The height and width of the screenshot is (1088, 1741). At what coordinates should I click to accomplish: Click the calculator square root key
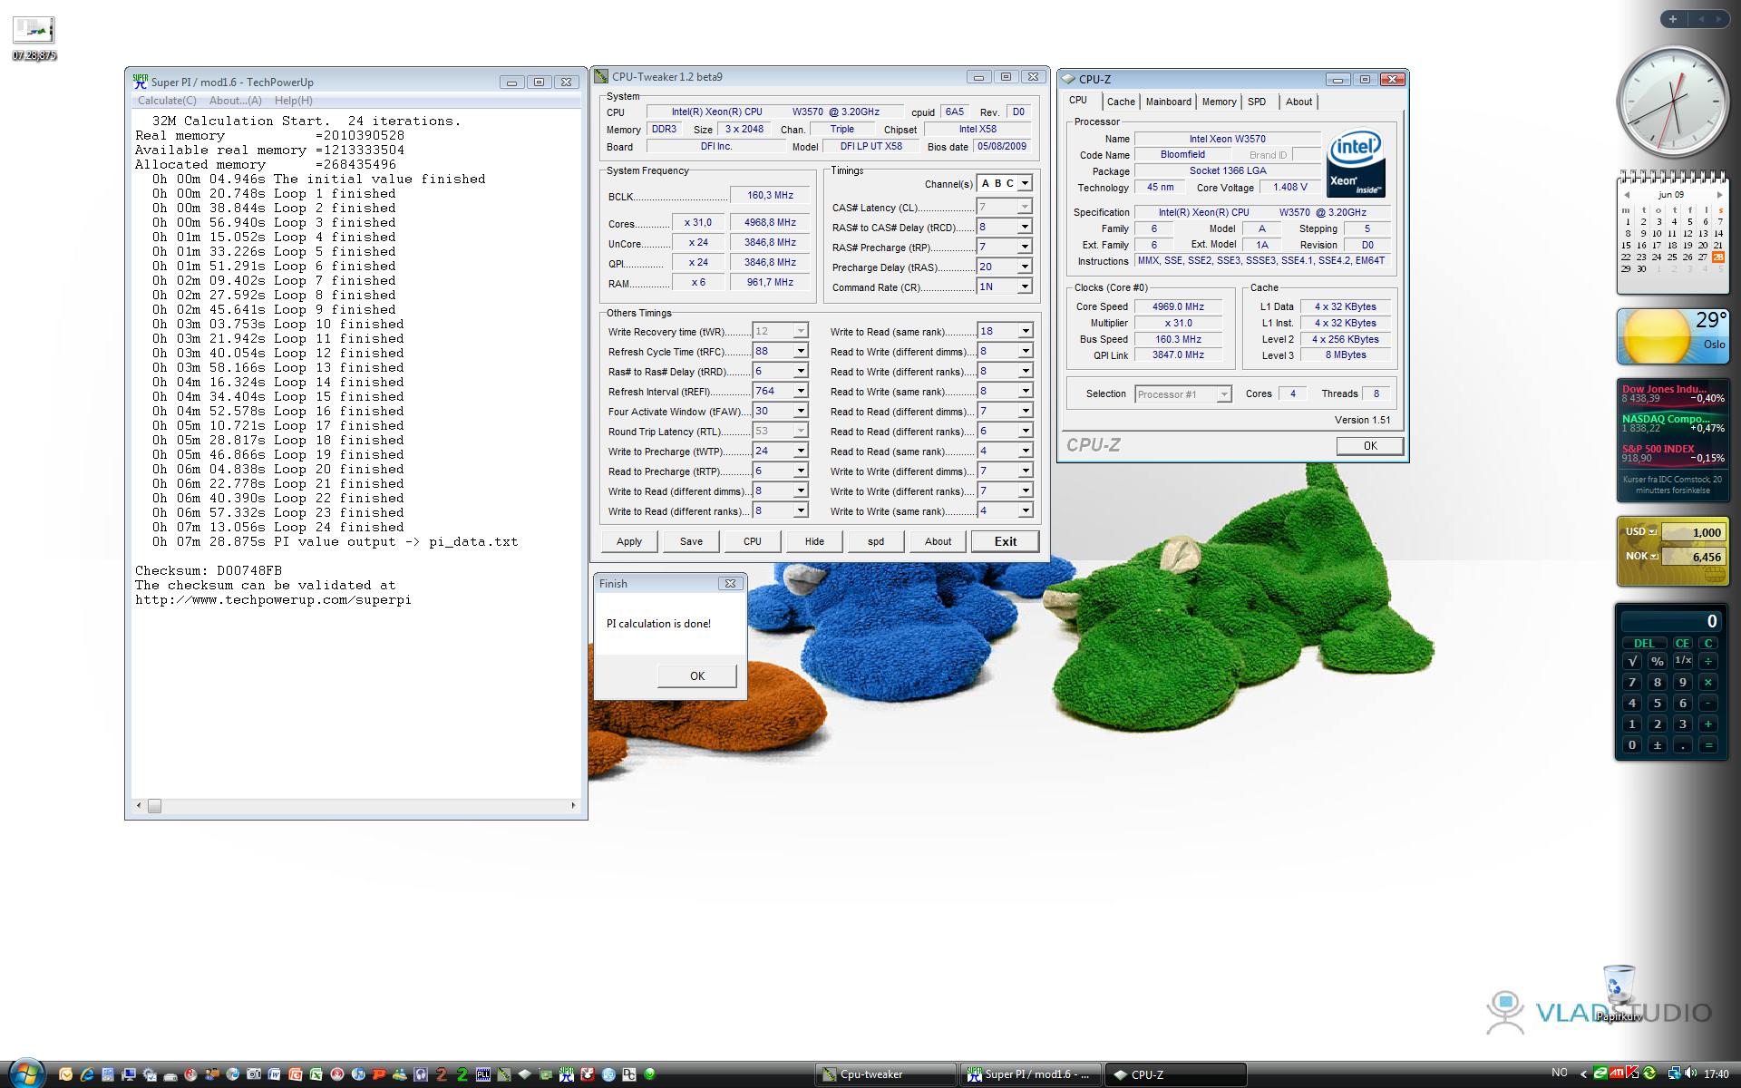1631,661
